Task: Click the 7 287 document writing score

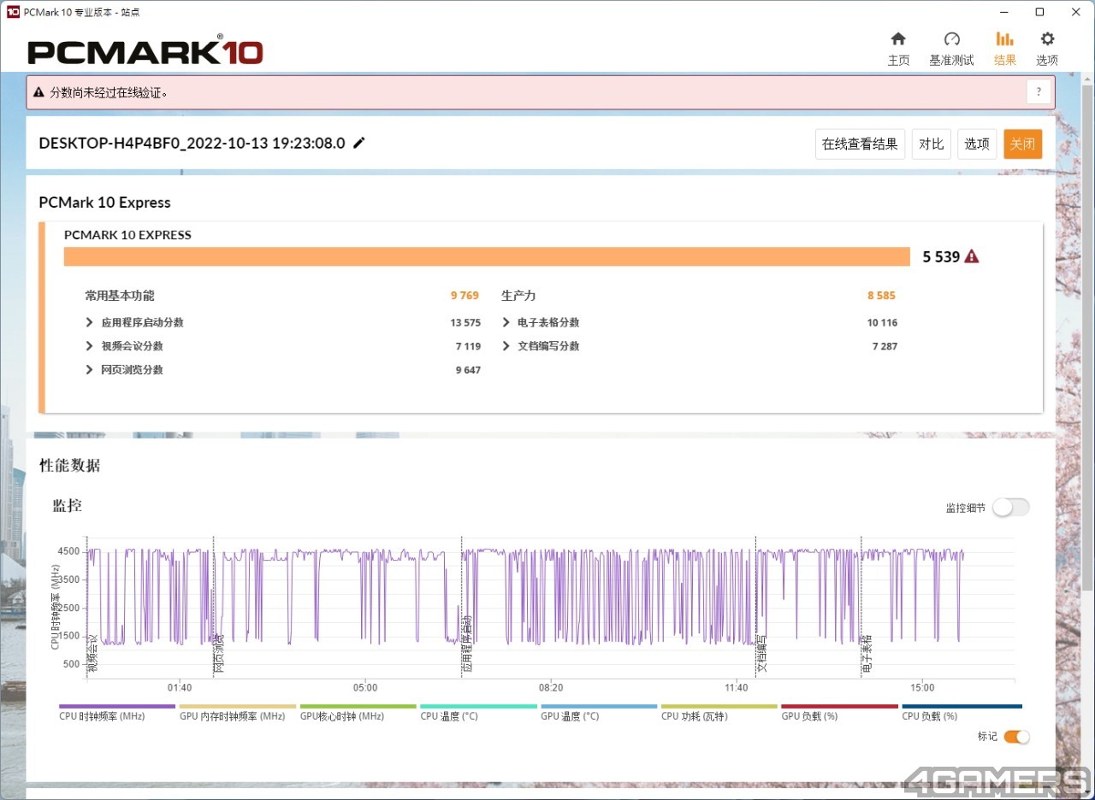Action: coord(885,346)
